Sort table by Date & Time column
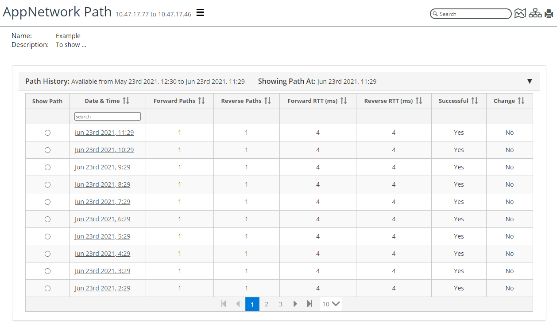This screenshot has height=325, width=557. [126, 101]
